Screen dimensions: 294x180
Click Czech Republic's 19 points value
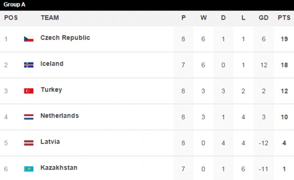(x=284, y=39)
